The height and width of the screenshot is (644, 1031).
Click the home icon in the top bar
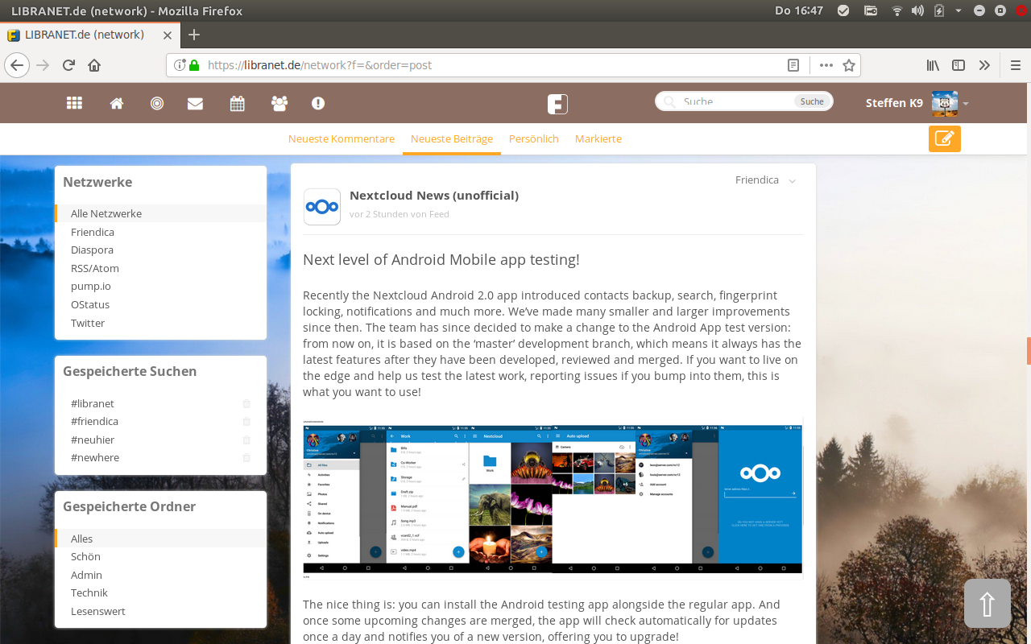tap(116, 103)
